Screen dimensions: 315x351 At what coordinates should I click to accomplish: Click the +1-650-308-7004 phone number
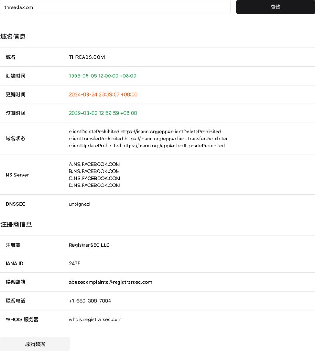point(90,301)
